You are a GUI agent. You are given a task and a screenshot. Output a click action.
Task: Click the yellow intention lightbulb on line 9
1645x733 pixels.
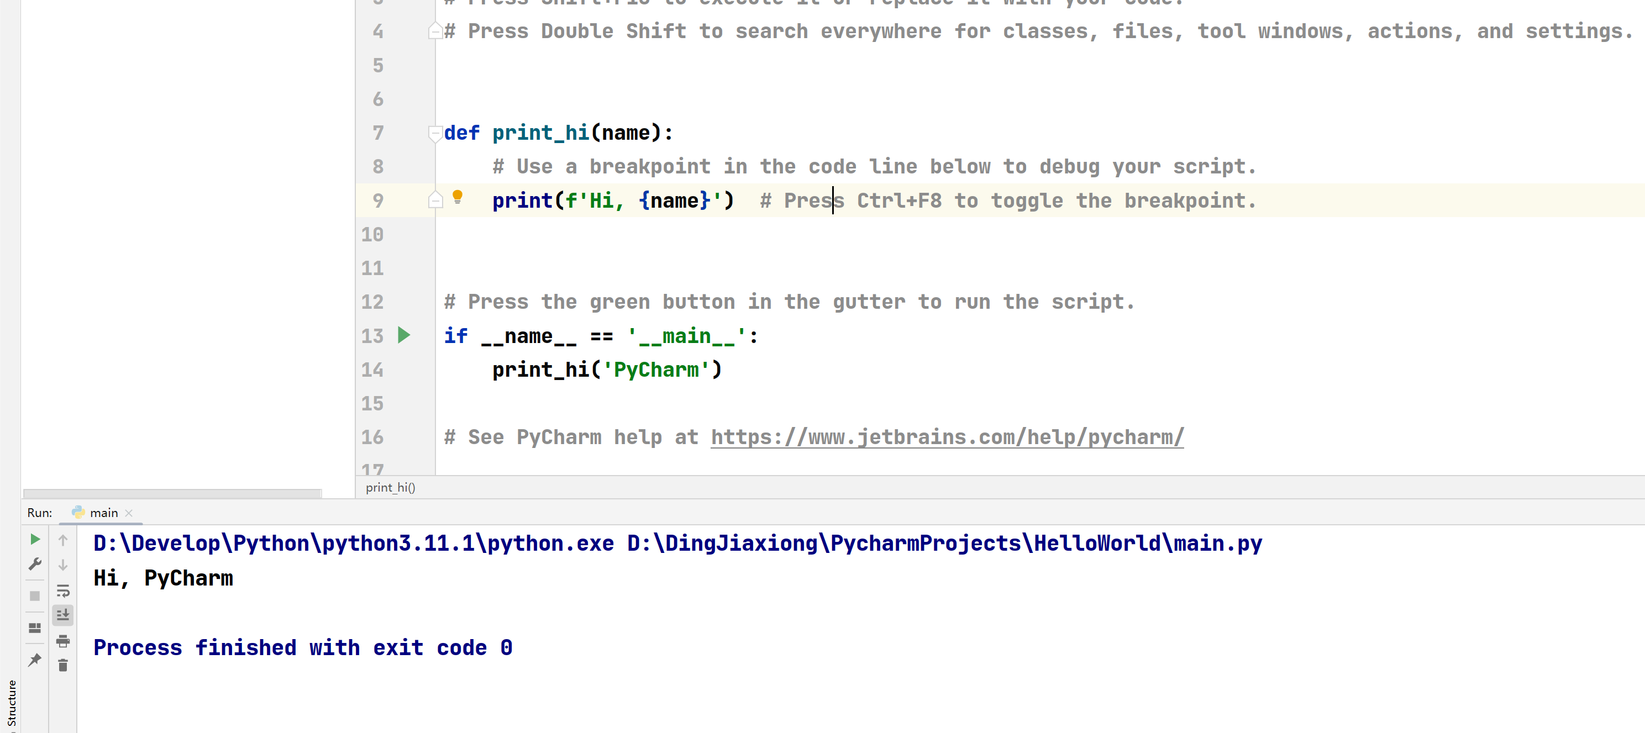(457, 197)
